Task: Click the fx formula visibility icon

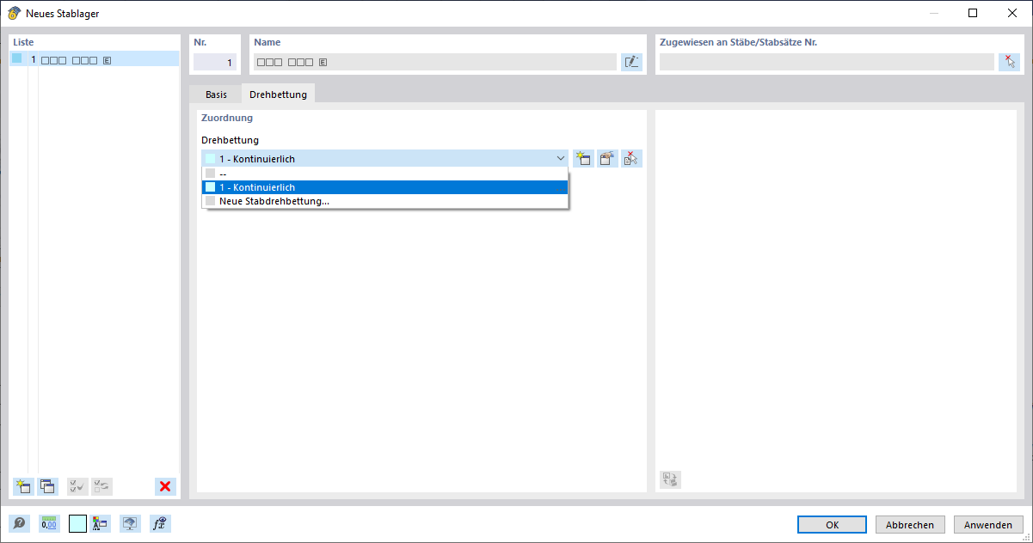Action: tap(159, 523)
